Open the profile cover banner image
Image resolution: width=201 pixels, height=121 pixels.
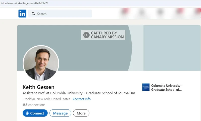coord(109,48)
